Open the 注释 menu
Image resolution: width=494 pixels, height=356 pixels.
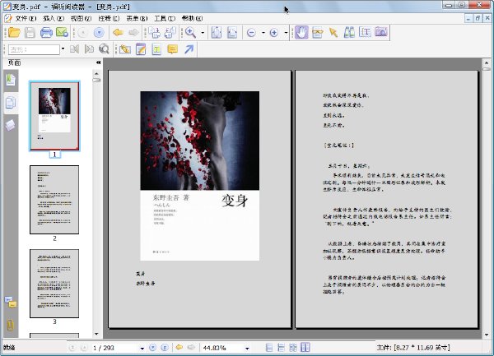point(109,19)
